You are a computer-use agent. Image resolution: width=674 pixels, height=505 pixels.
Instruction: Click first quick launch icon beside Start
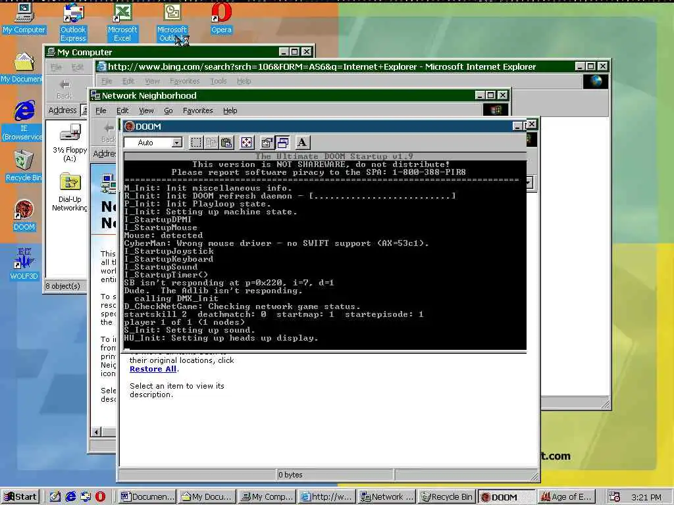55,496
